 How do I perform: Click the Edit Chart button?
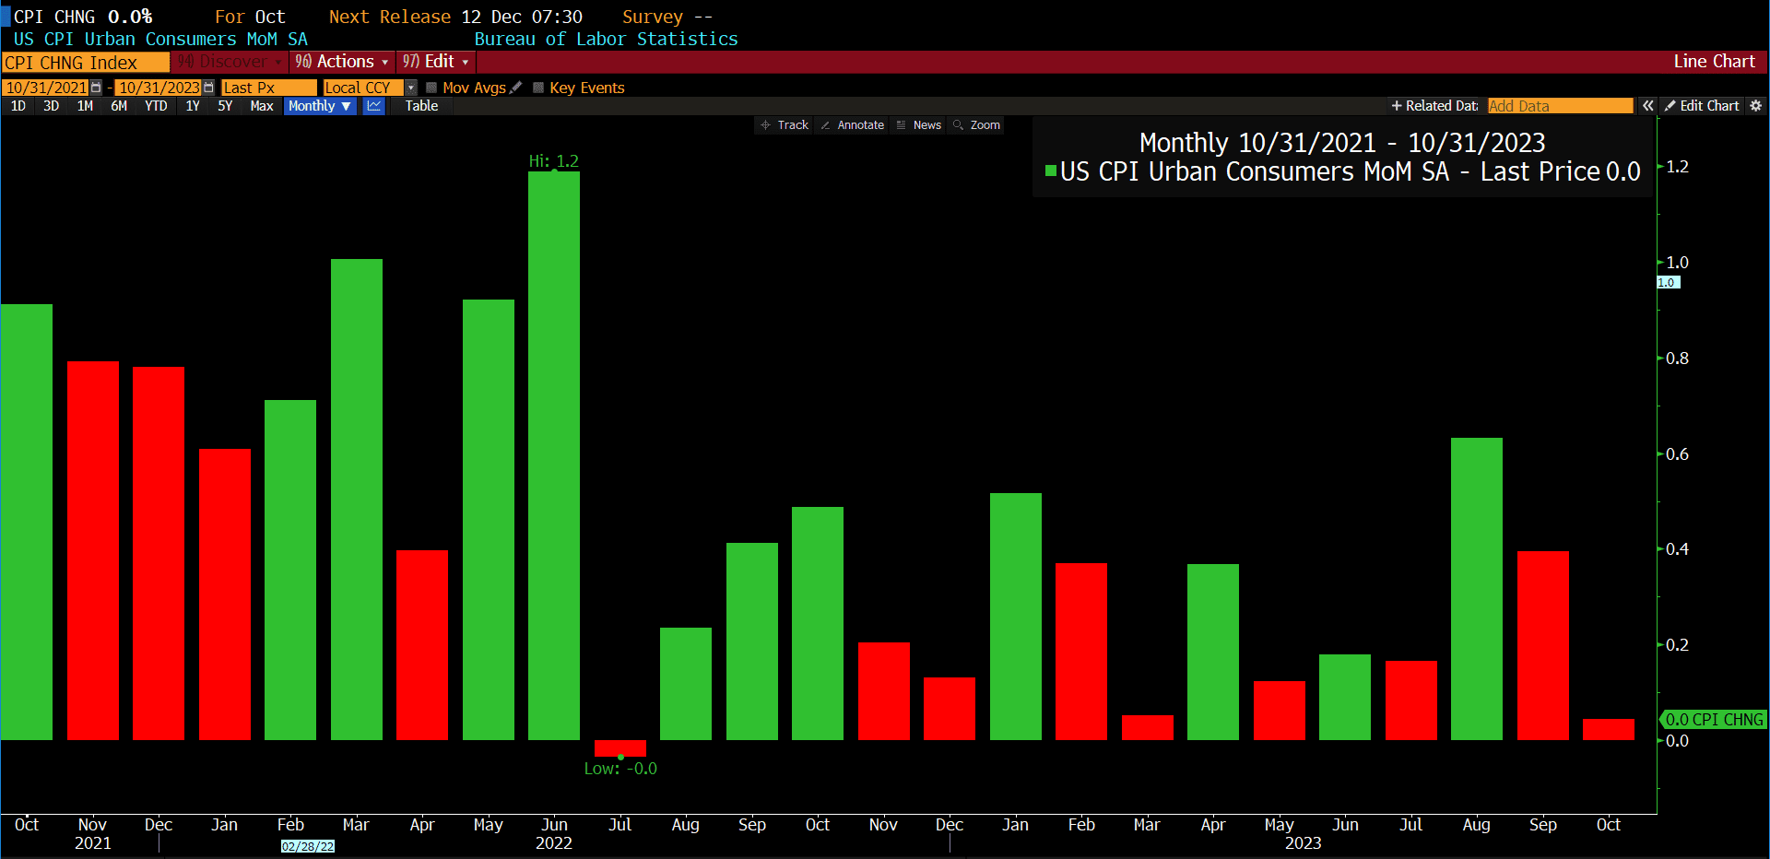tap(1702, 106)
